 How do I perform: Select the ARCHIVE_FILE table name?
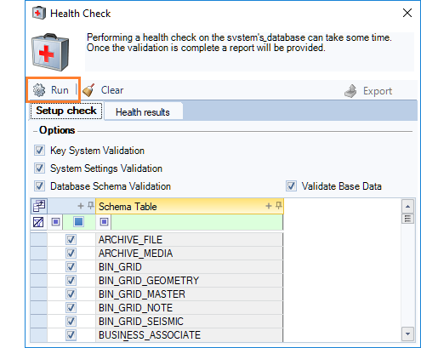(130, 240)
